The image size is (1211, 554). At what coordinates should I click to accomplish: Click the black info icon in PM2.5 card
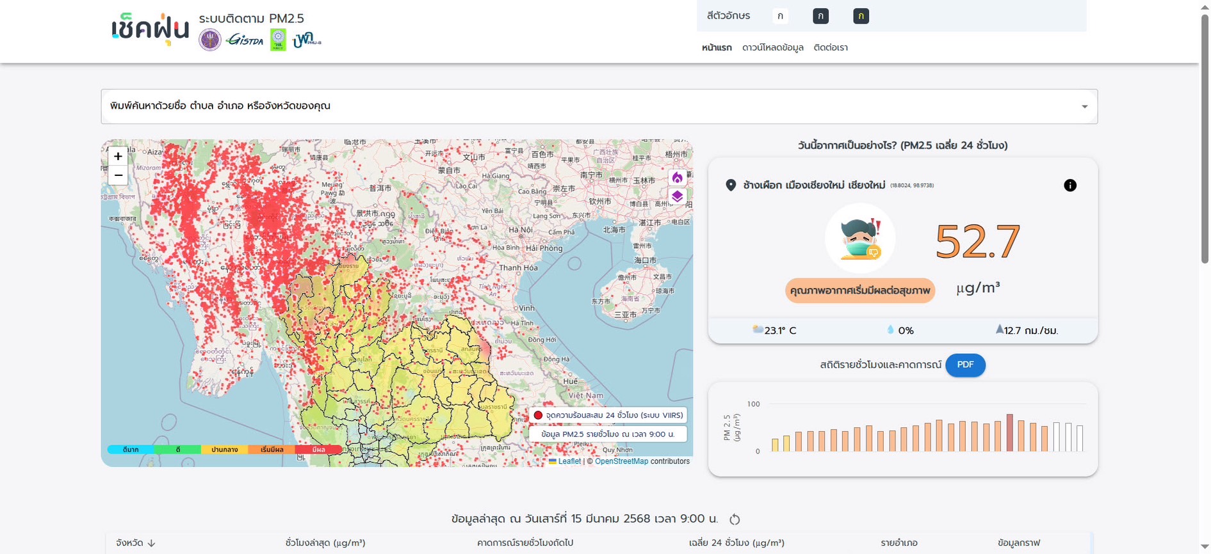1069,186
